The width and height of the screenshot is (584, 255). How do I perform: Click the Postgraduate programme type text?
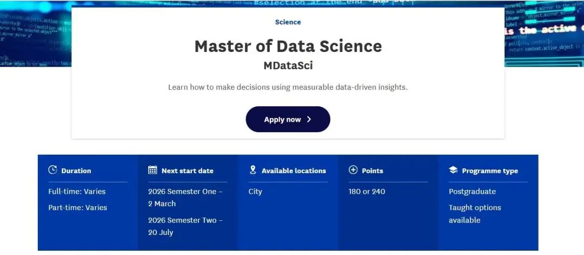[x=472, y=192]
